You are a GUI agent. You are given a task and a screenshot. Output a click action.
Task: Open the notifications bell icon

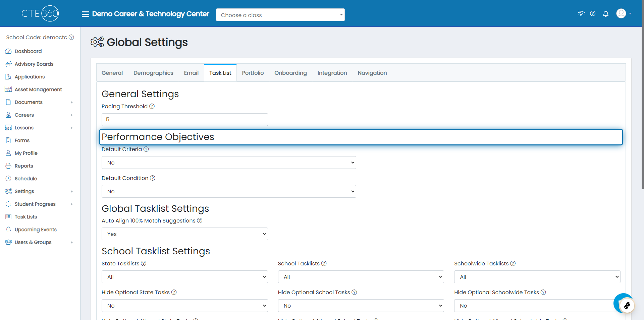pos(606,14)
